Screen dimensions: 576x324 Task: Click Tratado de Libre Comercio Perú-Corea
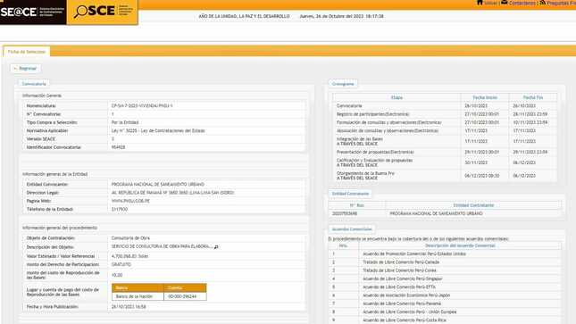point(399,270)
